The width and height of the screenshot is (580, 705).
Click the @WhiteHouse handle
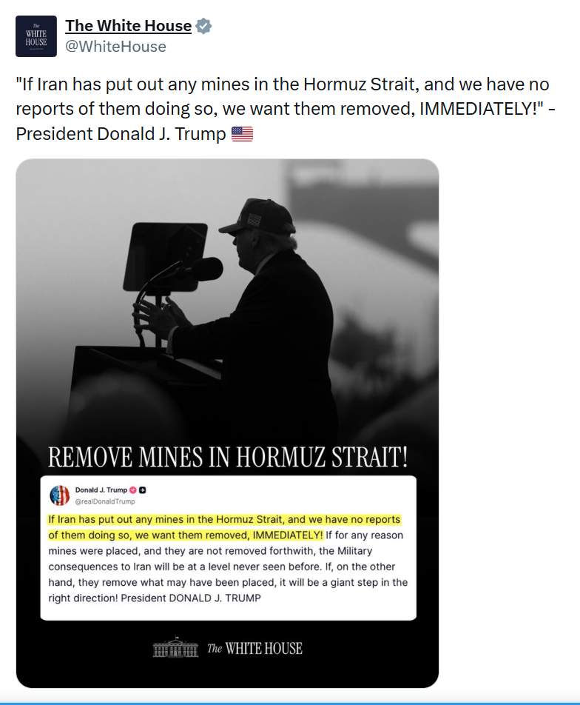coord(115,47)
